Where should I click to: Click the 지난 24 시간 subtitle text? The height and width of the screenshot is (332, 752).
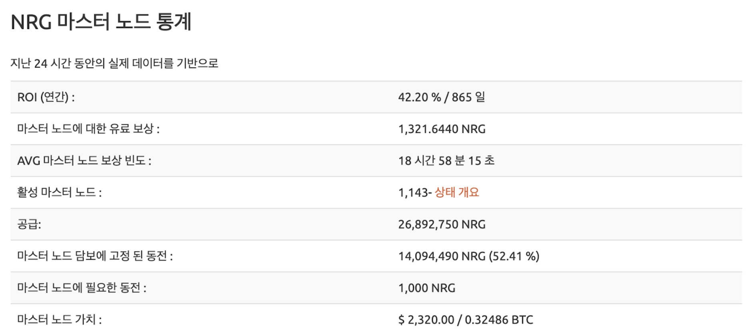point(114,63)
